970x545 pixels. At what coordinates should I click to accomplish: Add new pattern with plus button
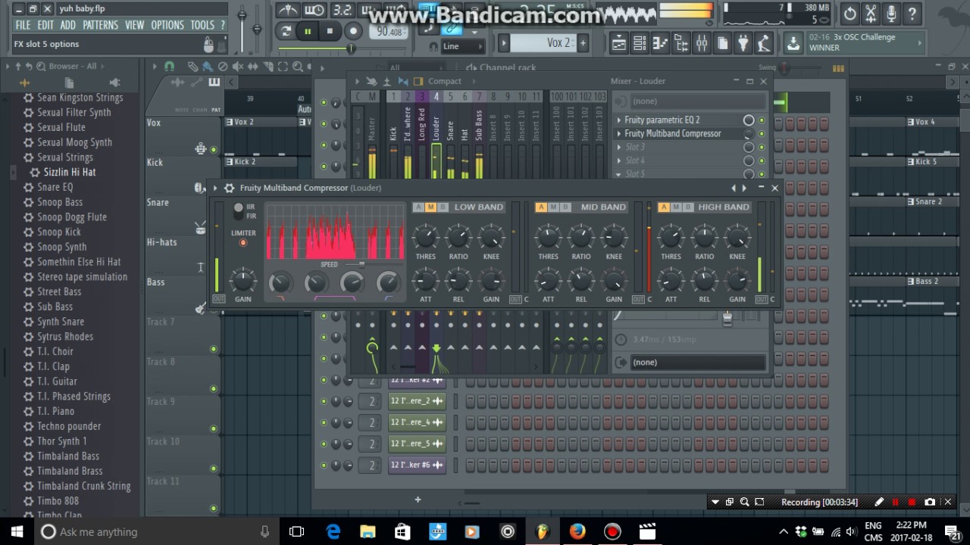tap(583, 43)
